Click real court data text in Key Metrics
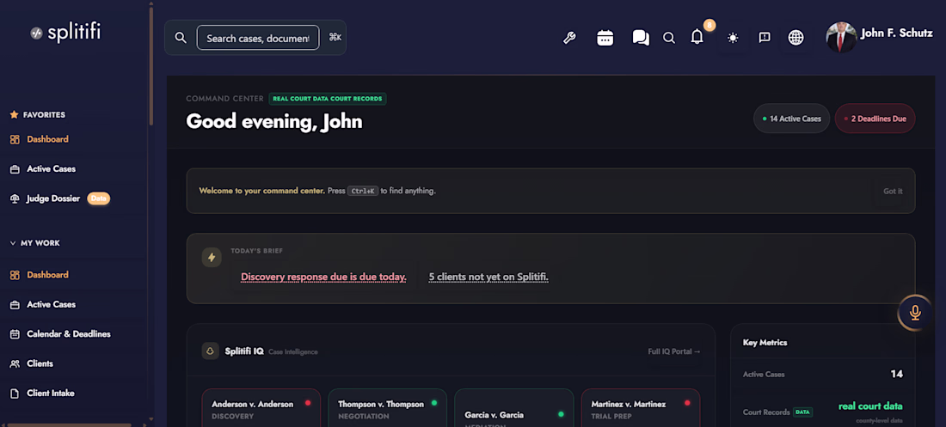 pyautogui.click(x=870, y=406)
